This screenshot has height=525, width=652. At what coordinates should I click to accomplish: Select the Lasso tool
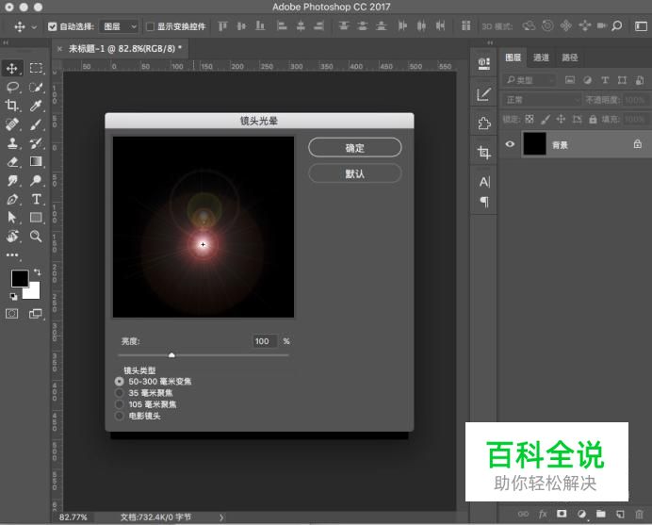point(12,87)
